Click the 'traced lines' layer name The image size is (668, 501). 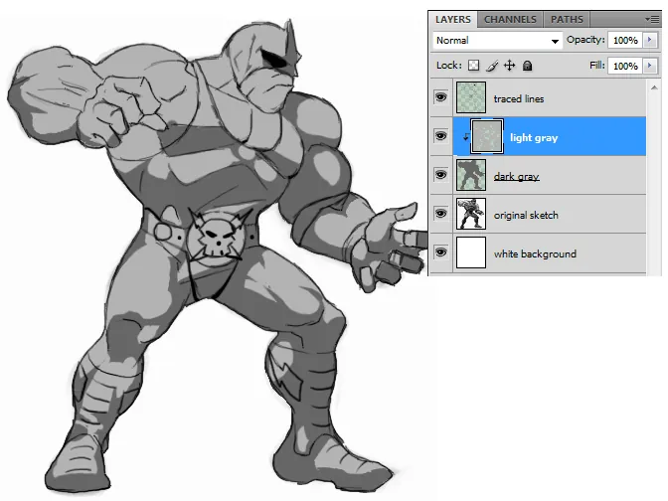point(519,98)
